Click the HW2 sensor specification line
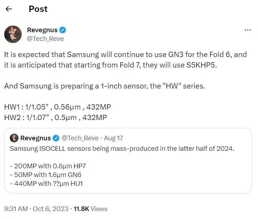Screen dimensions: 258x219 pyautogui.click(x=55, y=117)
